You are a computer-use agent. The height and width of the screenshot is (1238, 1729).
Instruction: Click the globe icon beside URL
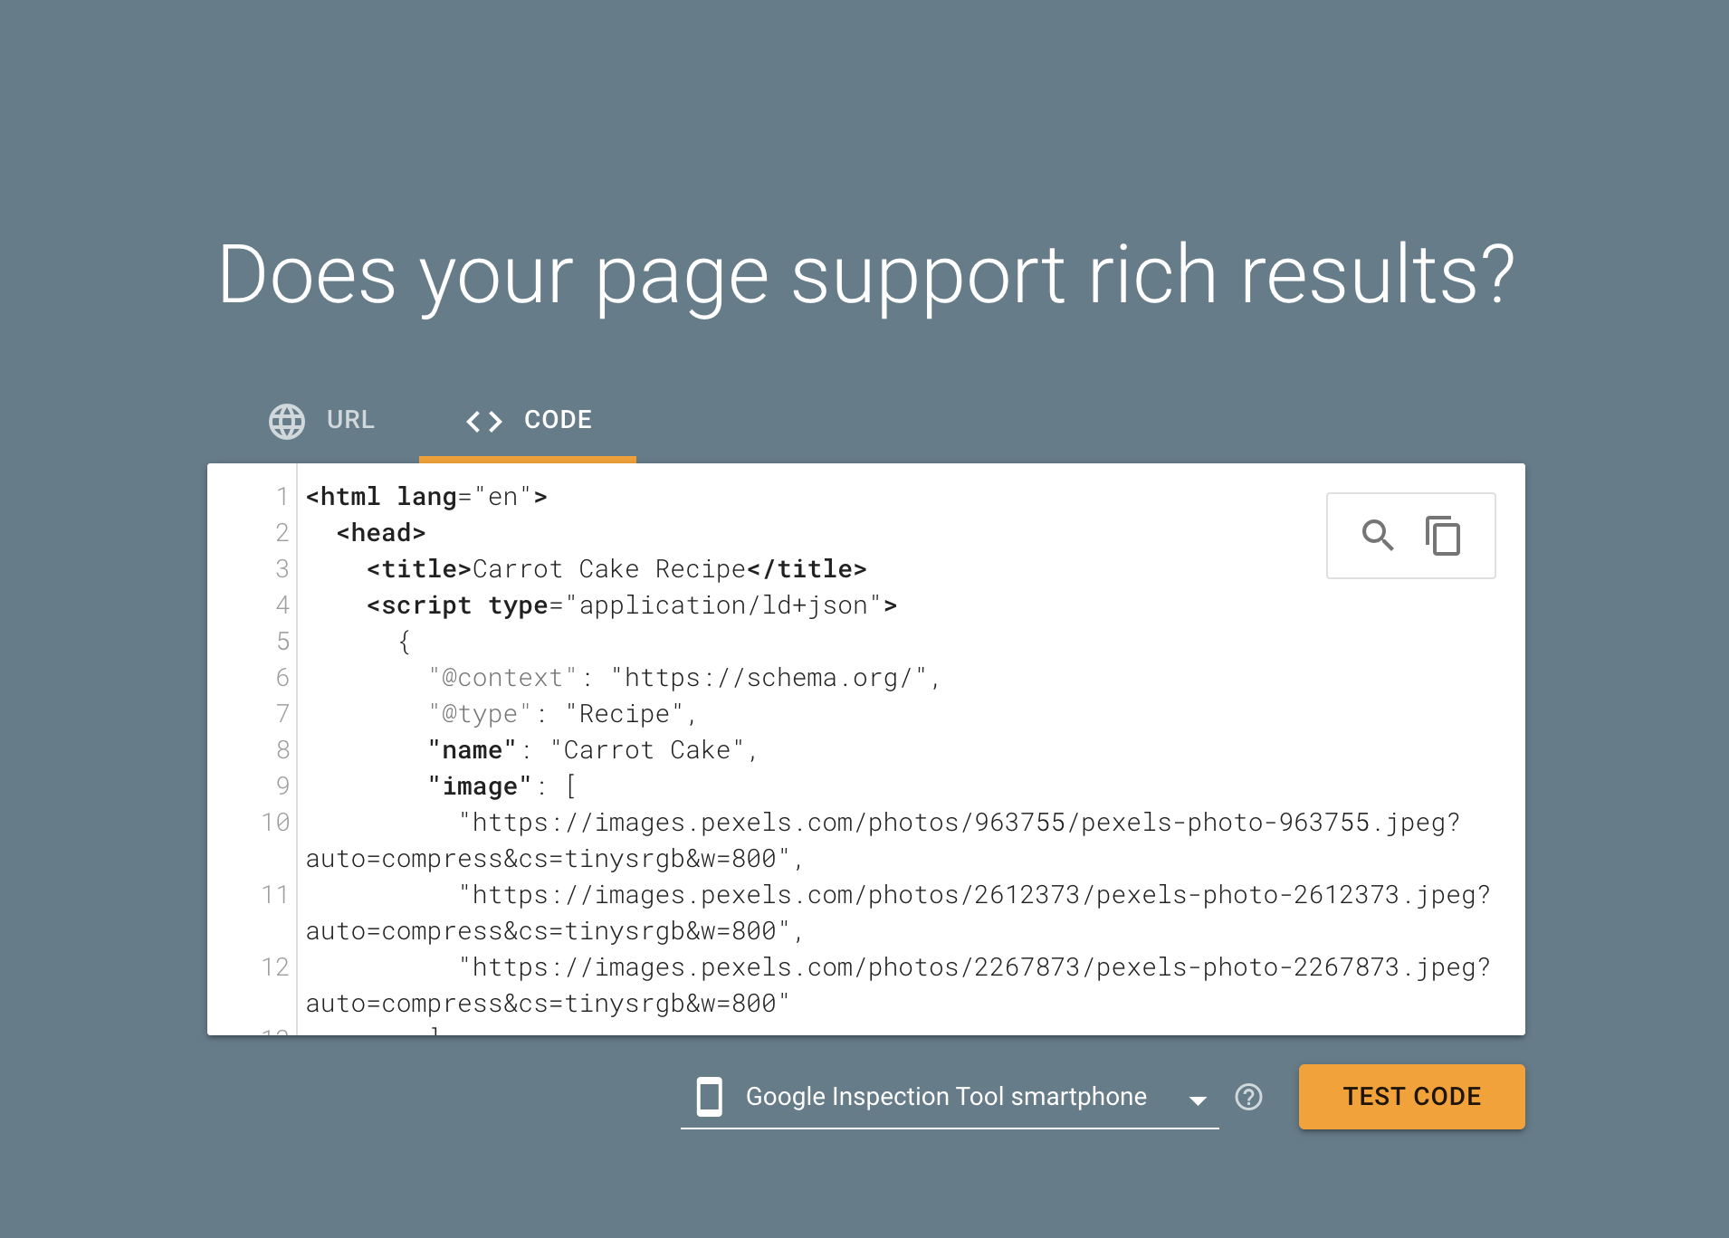(x=287, y=421)
